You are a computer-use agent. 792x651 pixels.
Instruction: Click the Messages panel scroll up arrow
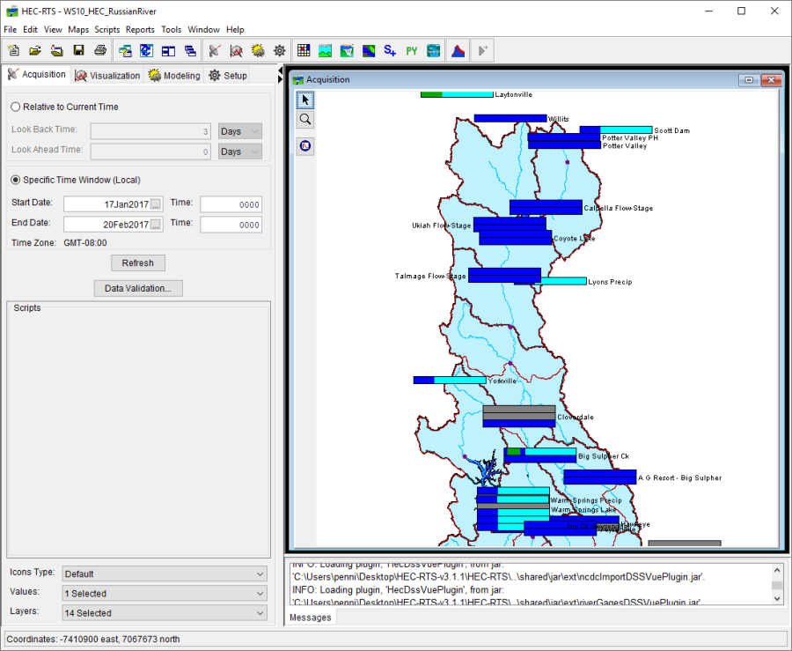(777, 570)
